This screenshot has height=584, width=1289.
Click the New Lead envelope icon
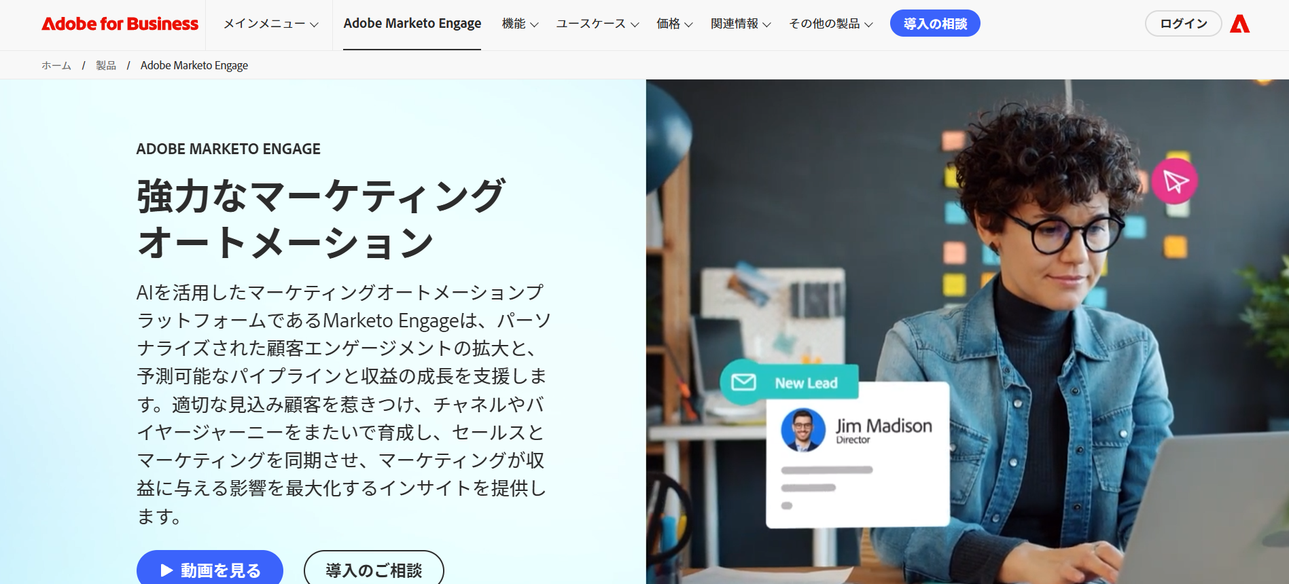click(743, 382)
